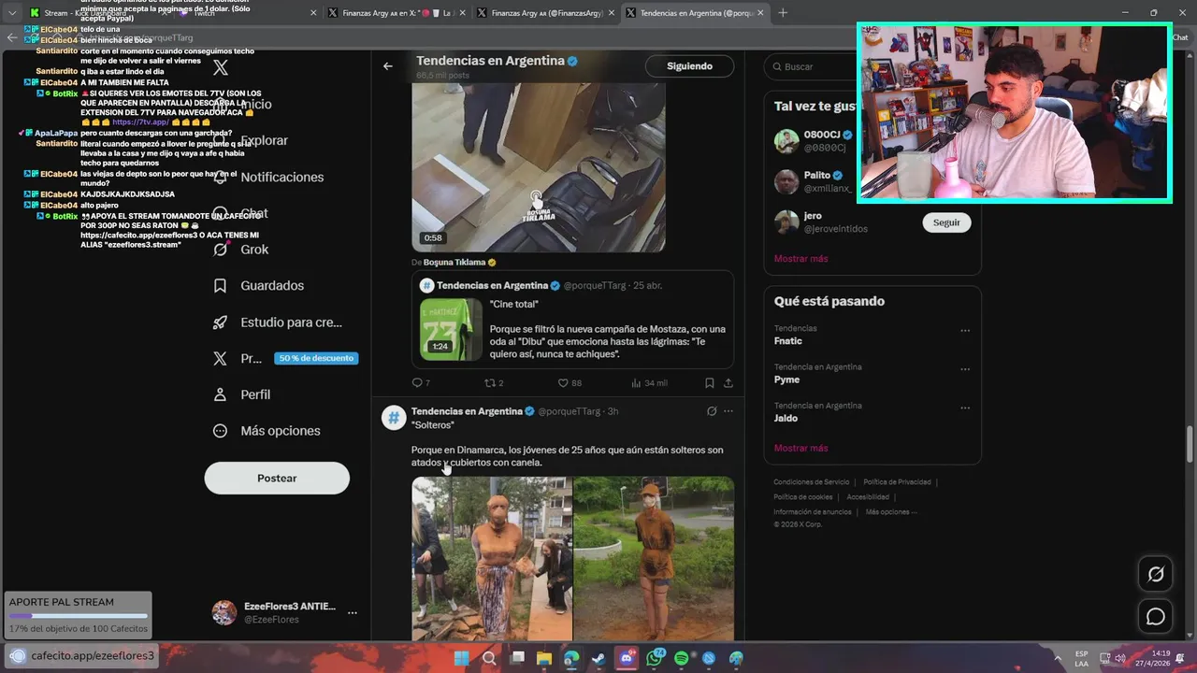Bookmark the Cine total post
Viewport: 1197px width, 673px height.
pos(710,383)
